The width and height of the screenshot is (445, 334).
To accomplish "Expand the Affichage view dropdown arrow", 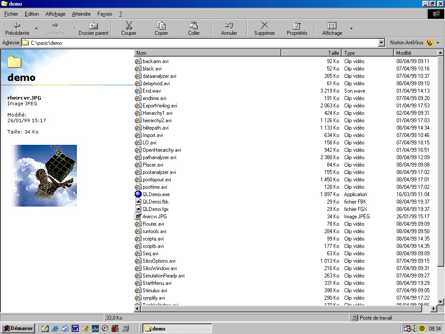I will pyautogui.click(x=351, y=29).
